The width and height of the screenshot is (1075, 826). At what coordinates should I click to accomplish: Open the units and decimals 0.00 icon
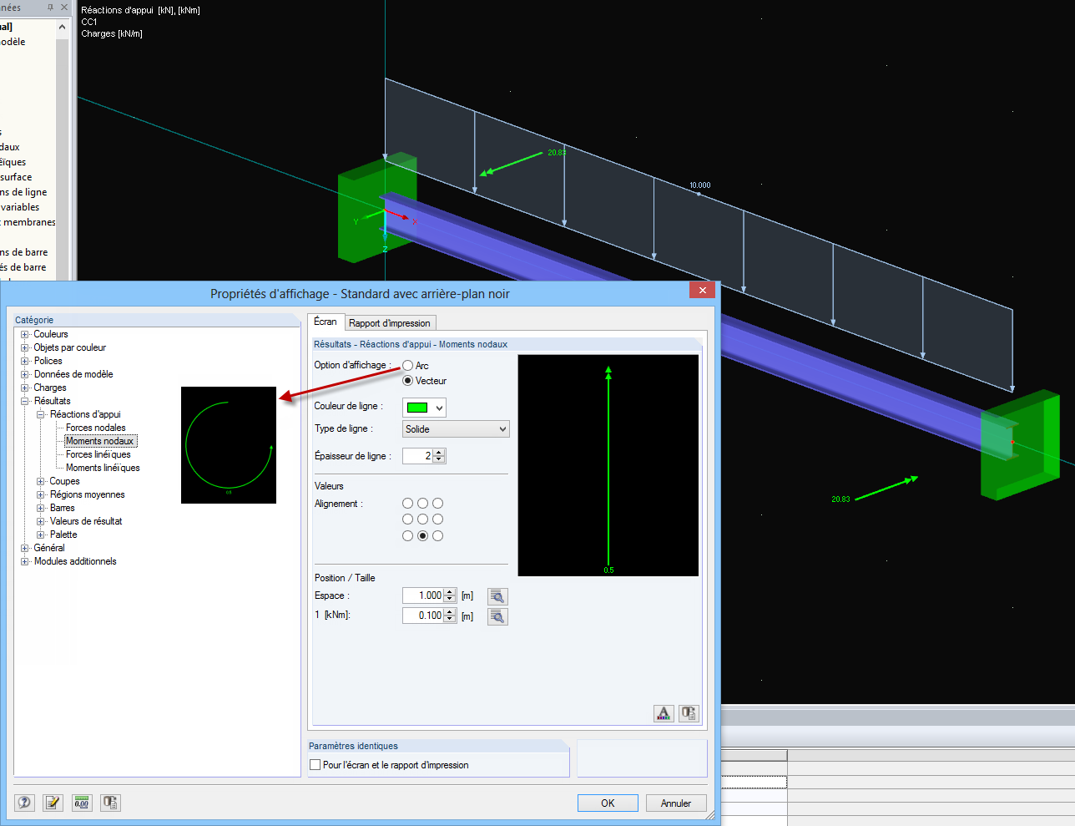(x=82, y=803)
